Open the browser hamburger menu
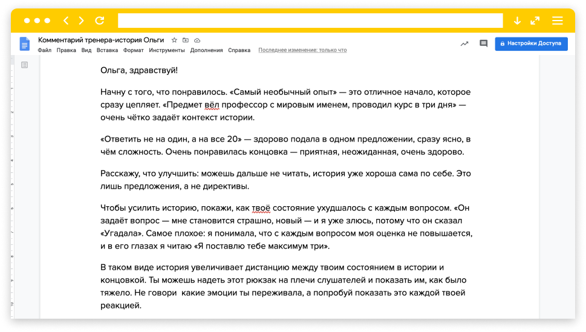Screen dimensions: 586x332 click(x=557, y=21)
